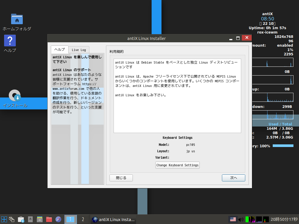Click the Variant: label in keyboard settings
The width and height of the screenshot is (299, 224).
162,157
